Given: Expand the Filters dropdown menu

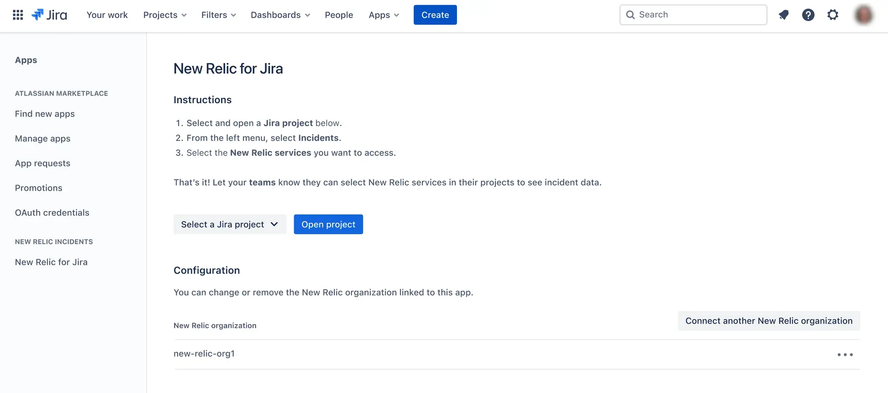Looking at the screenshot, I should (x=218, y=15).
